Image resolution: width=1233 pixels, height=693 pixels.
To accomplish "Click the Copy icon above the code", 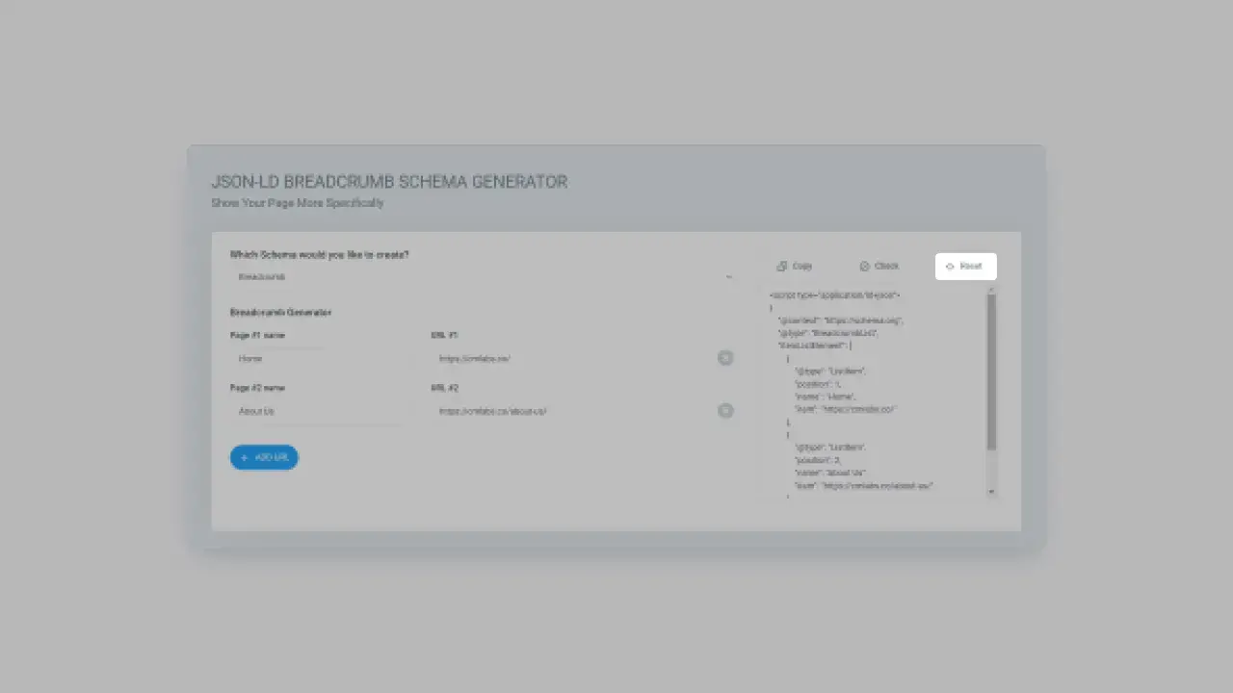I will point(782,267).
